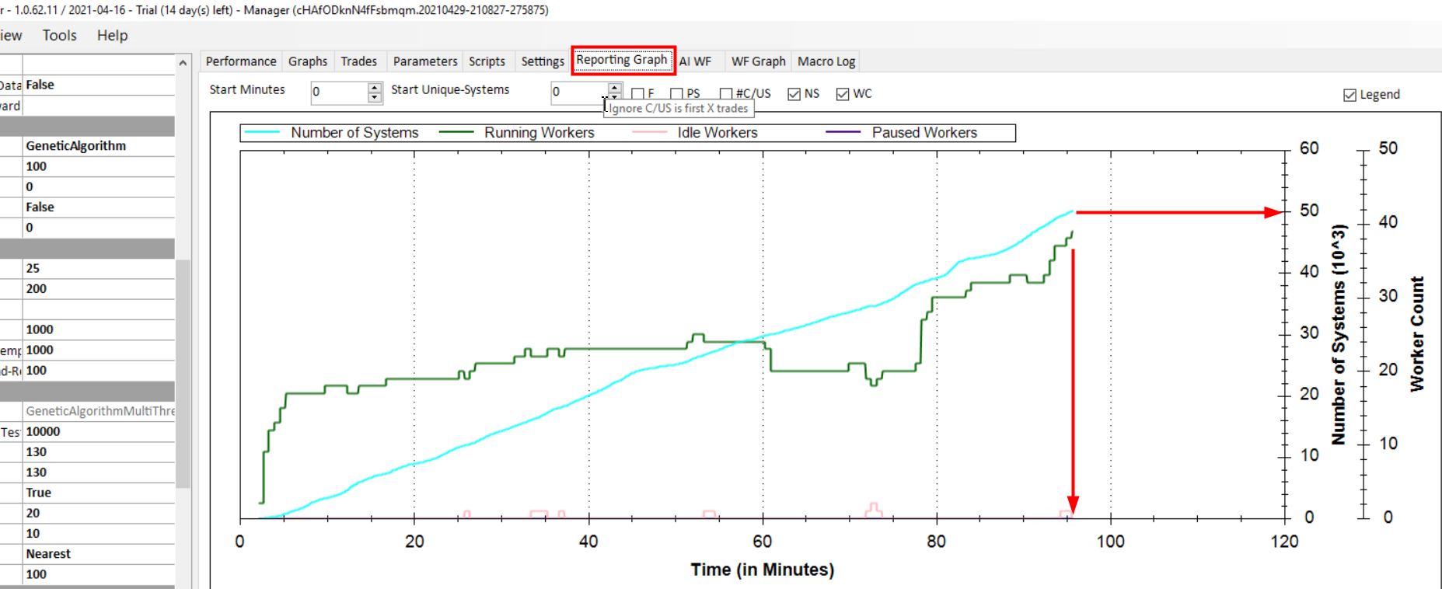
Task: Increase the Start Minutes value
Action: pyautogui.click(x=375, y=87)
